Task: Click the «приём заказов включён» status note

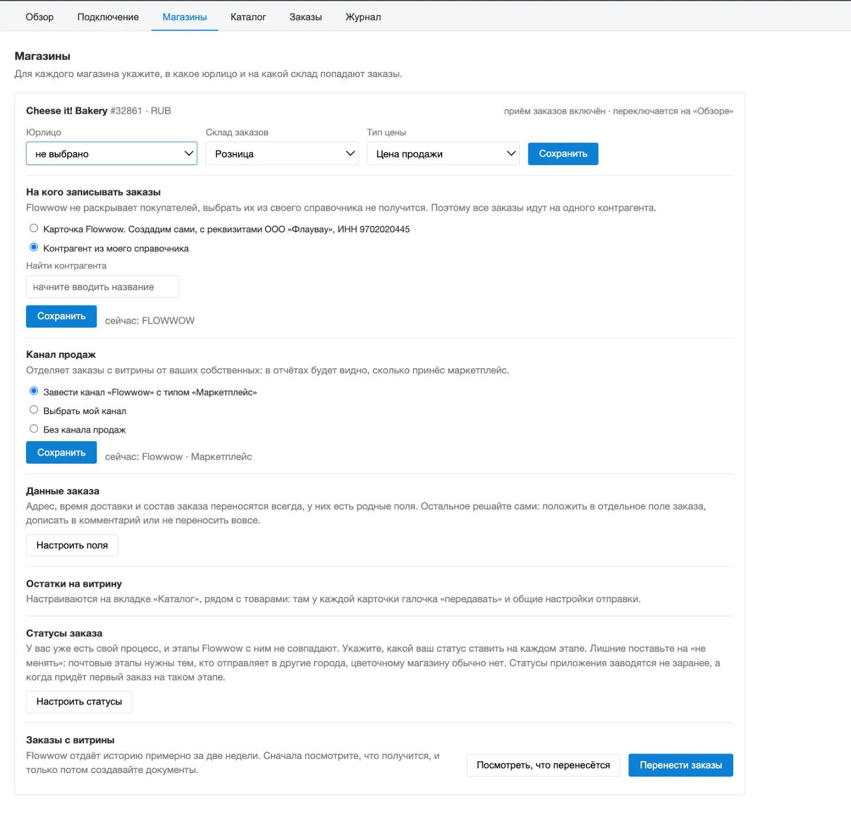Action: coord(555,111)
